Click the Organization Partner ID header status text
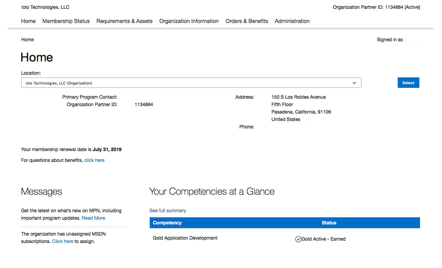Screen dimensions: 442x268 (376, 7)
